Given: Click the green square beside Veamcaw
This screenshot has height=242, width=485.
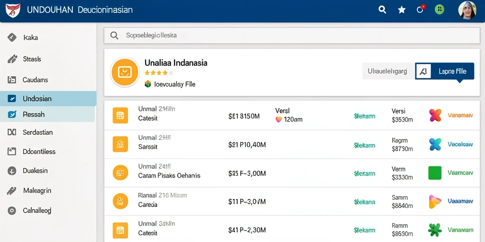Looking at the screenshot, I should [435, 173].
